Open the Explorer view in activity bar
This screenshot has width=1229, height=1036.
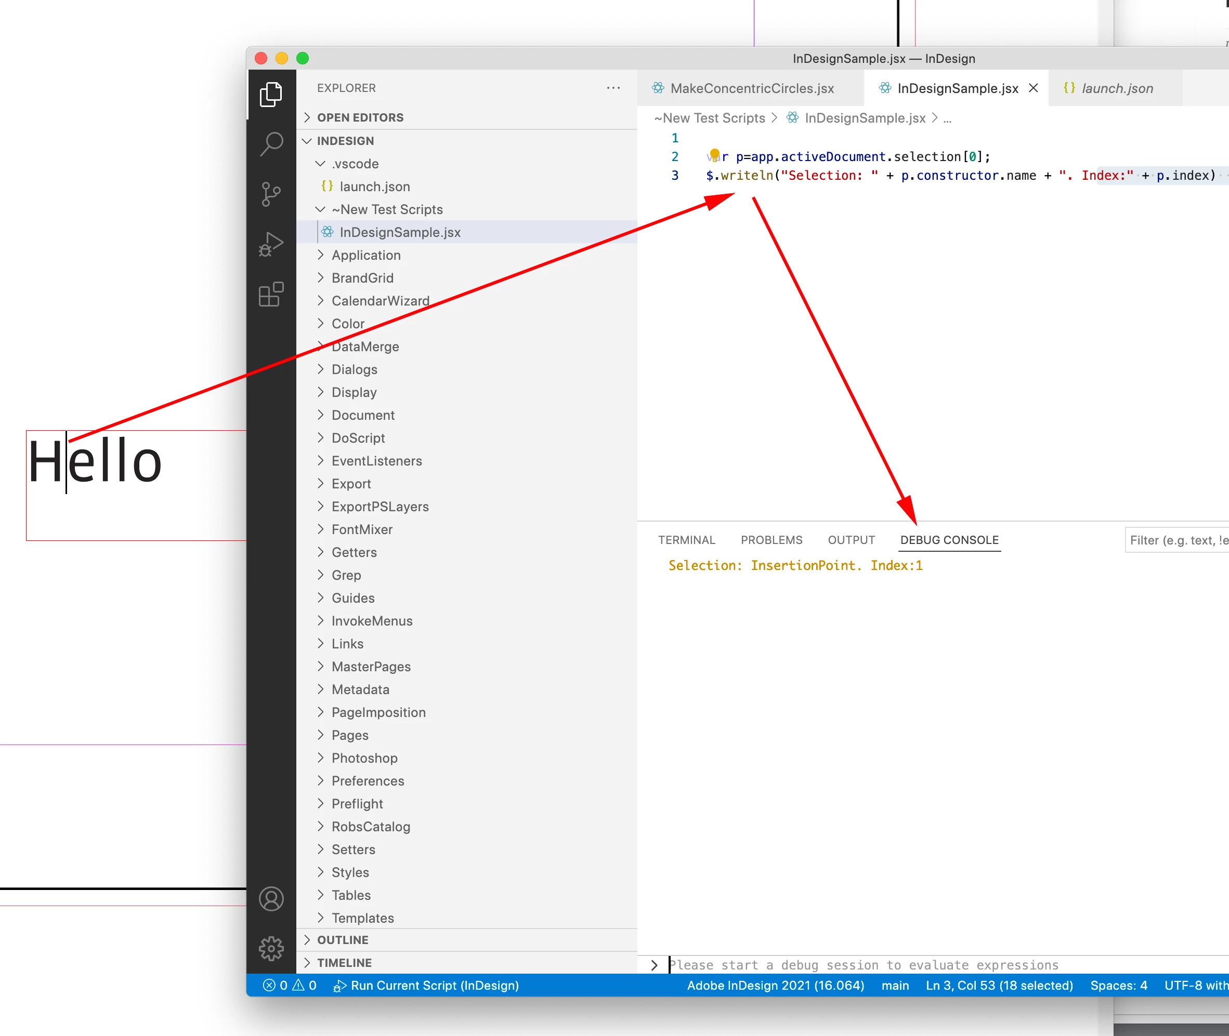pos(271,94)
